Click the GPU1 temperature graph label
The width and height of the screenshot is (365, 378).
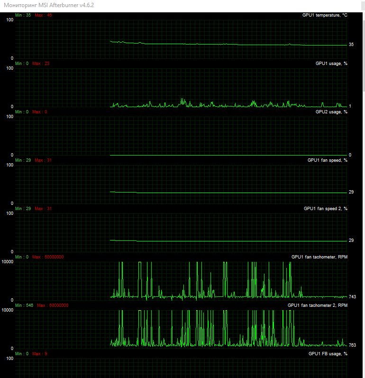tap(325, 15)
